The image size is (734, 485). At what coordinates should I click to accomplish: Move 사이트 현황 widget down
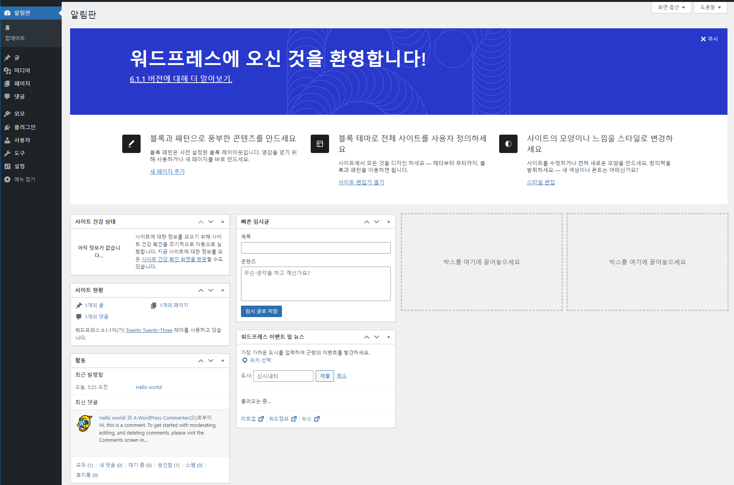(x=211, y=290)
